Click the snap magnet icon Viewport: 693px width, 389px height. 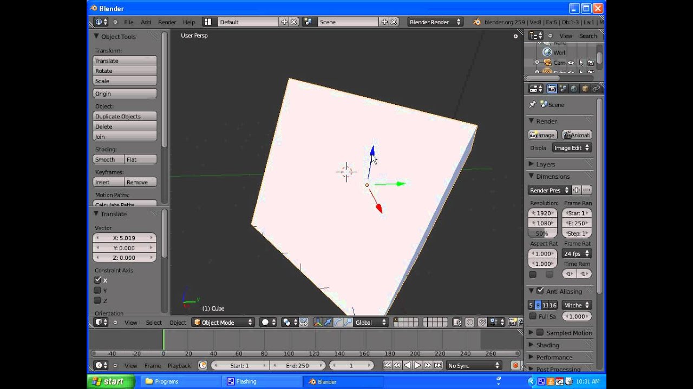(482, 322)
